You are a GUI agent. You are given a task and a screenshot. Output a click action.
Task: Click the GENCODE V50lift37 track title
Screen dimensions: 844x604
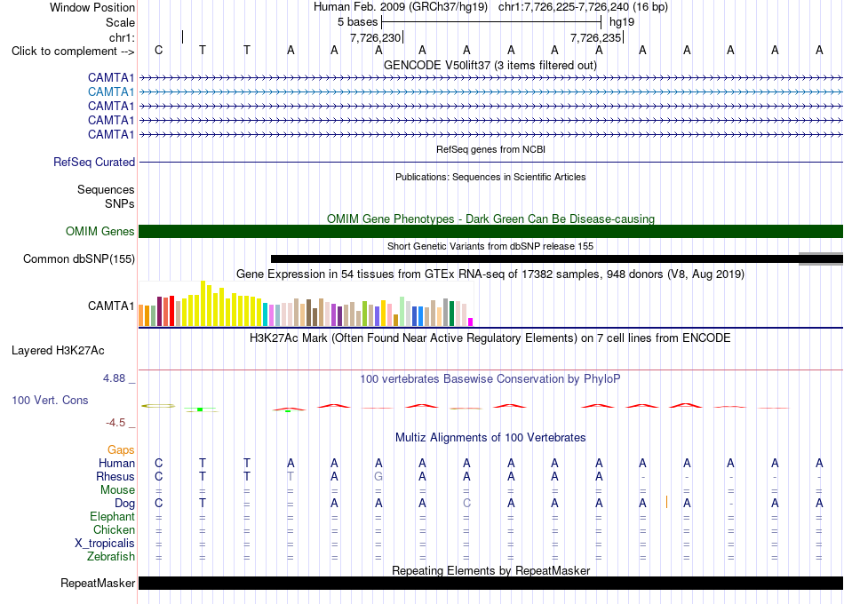point(490,65)
